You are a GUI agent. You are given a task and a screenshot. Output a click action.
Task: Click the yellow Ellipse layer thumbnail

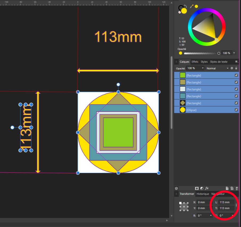[182, 110]
